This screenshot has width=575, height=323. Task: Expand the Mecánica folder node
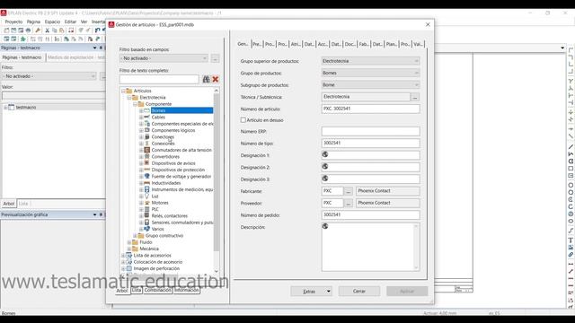pos(129,249)
